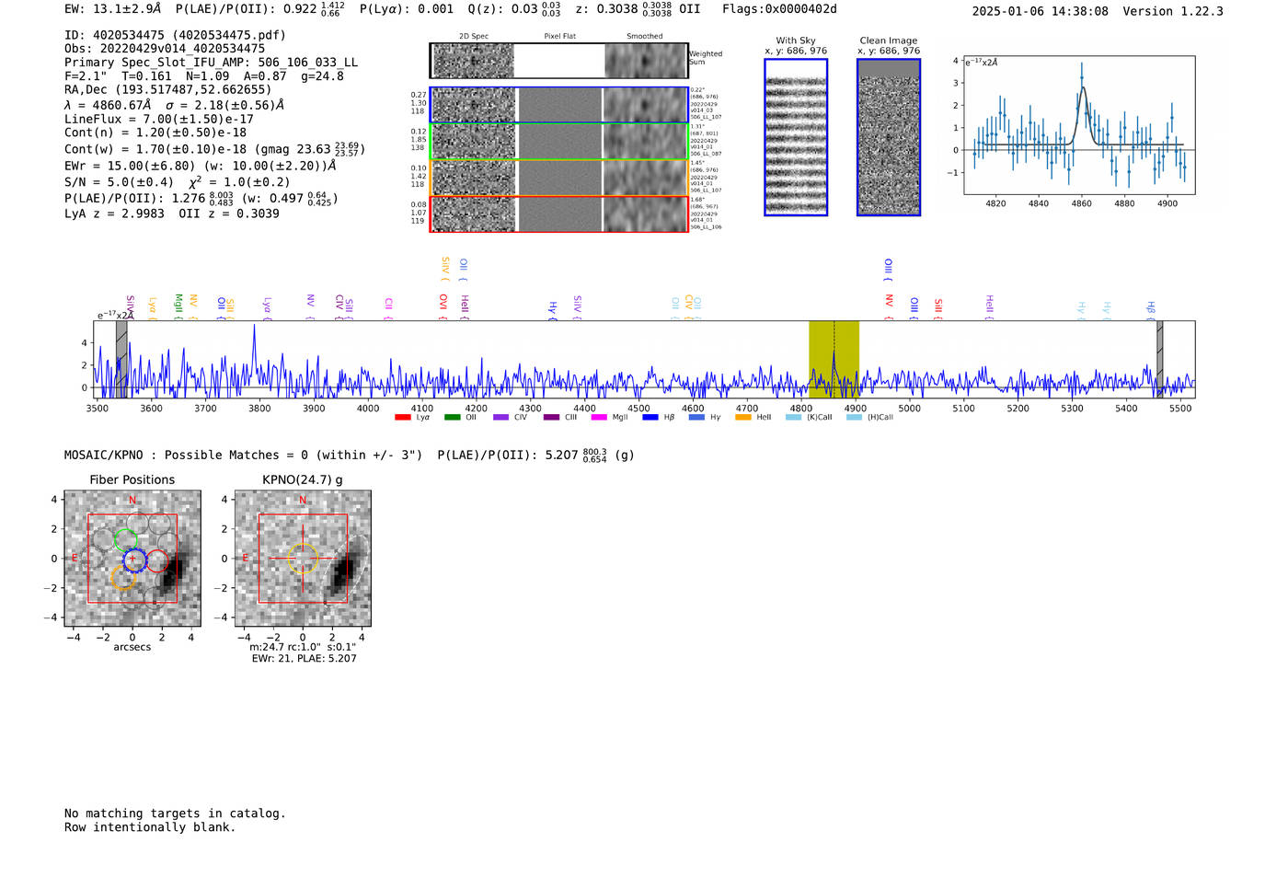Open the With Sky cutout image
Image resolution: width=1288 pixels, height=877 pixels.
tap(796, 137)
